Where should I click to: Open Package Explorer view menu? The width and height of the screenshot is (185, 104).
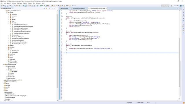[49, 8]
